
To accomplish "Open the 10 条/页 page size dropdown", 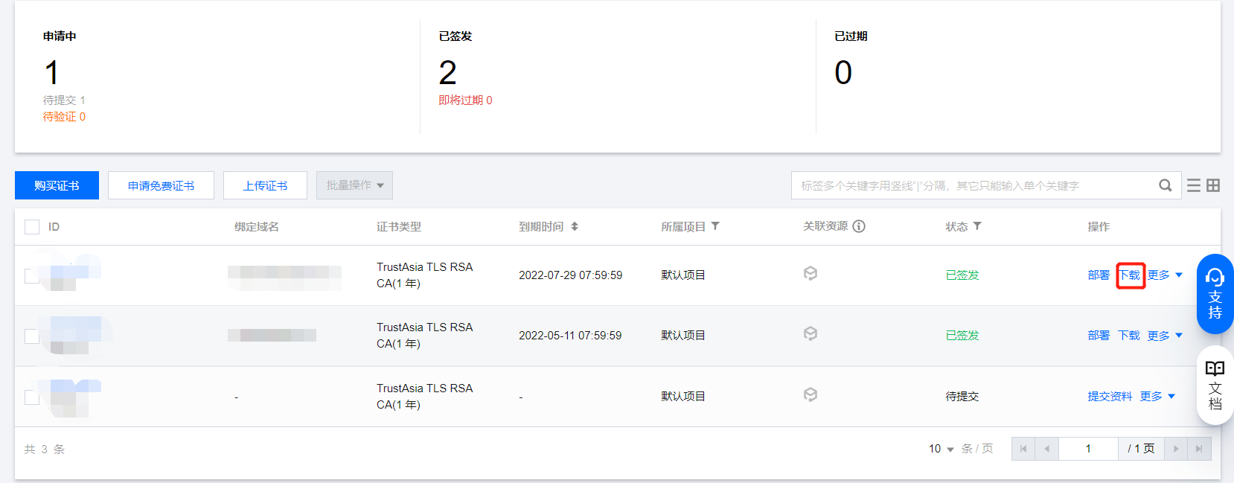I will pyautogui.click(x=942, y=449).
